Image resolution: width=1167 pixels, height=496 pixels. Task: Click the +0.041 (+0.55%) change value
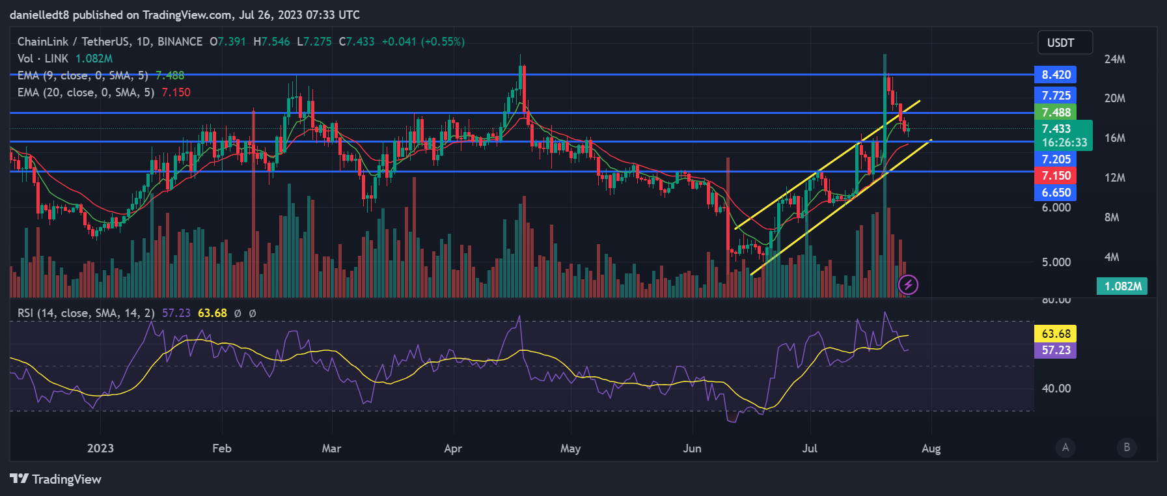[423, 42]
